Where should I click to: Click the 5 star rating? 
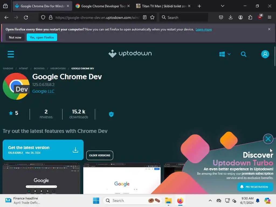(13, 113)
